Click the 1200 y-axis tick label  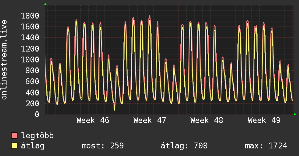click(x=30, y=49)
